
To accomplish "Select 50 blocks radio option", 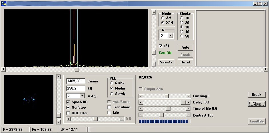I will pos(182,36).
